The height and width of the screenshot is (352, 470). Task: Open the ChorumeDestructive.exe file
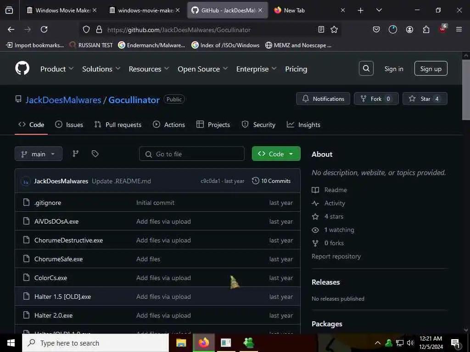[69, 240]
